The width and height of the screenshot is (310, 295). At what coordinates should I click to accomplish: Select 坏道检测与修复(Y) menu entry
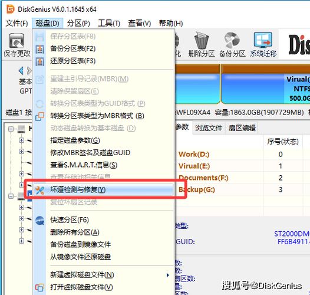pyautogui.click(x=104, y=190)
